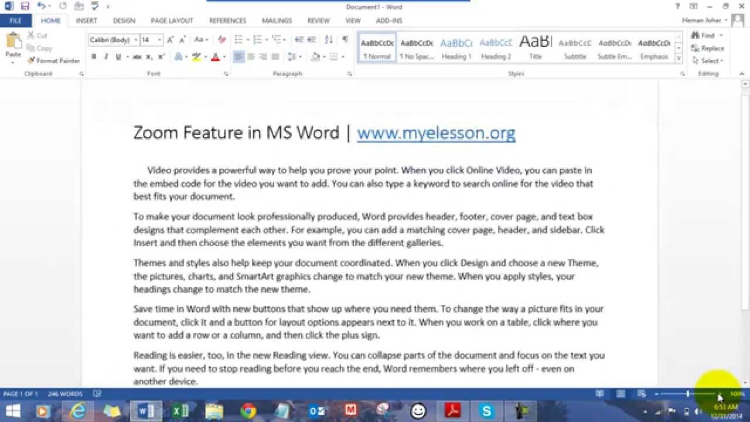Apply bullet list formatting

point(238,40)
